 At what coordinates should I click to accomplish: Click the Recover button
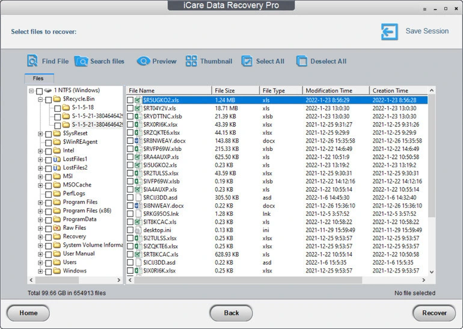pyautogui.click(x=434, y=313)
